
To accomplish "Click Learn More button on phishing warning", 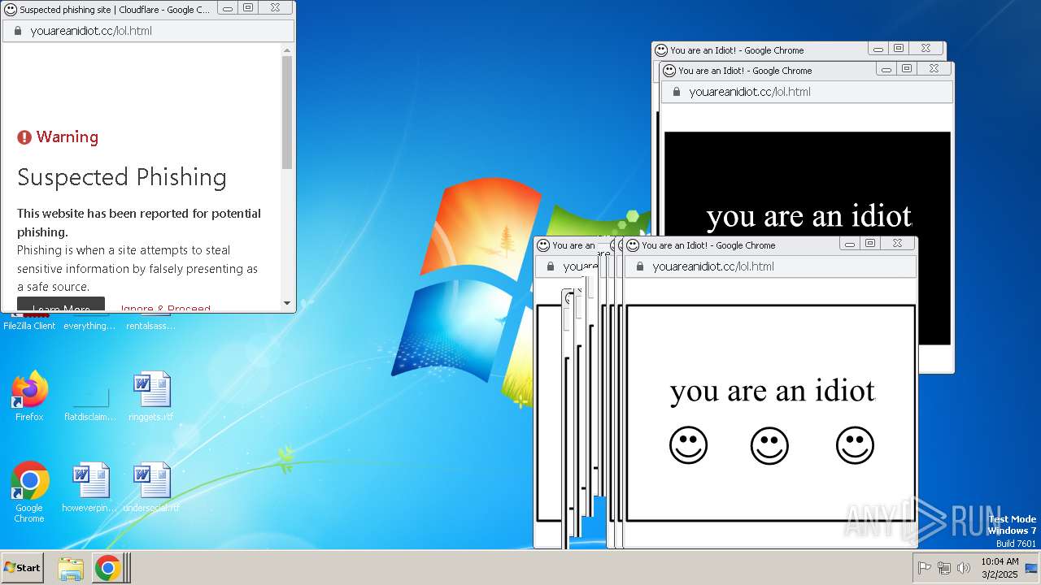I will (x=61, y=305).
